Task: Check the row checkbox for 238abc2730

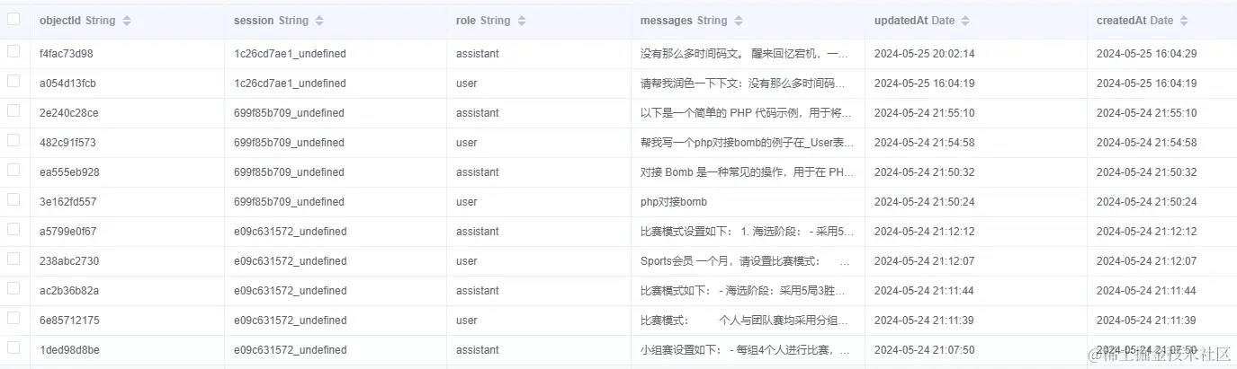Action: click(13, 259)
